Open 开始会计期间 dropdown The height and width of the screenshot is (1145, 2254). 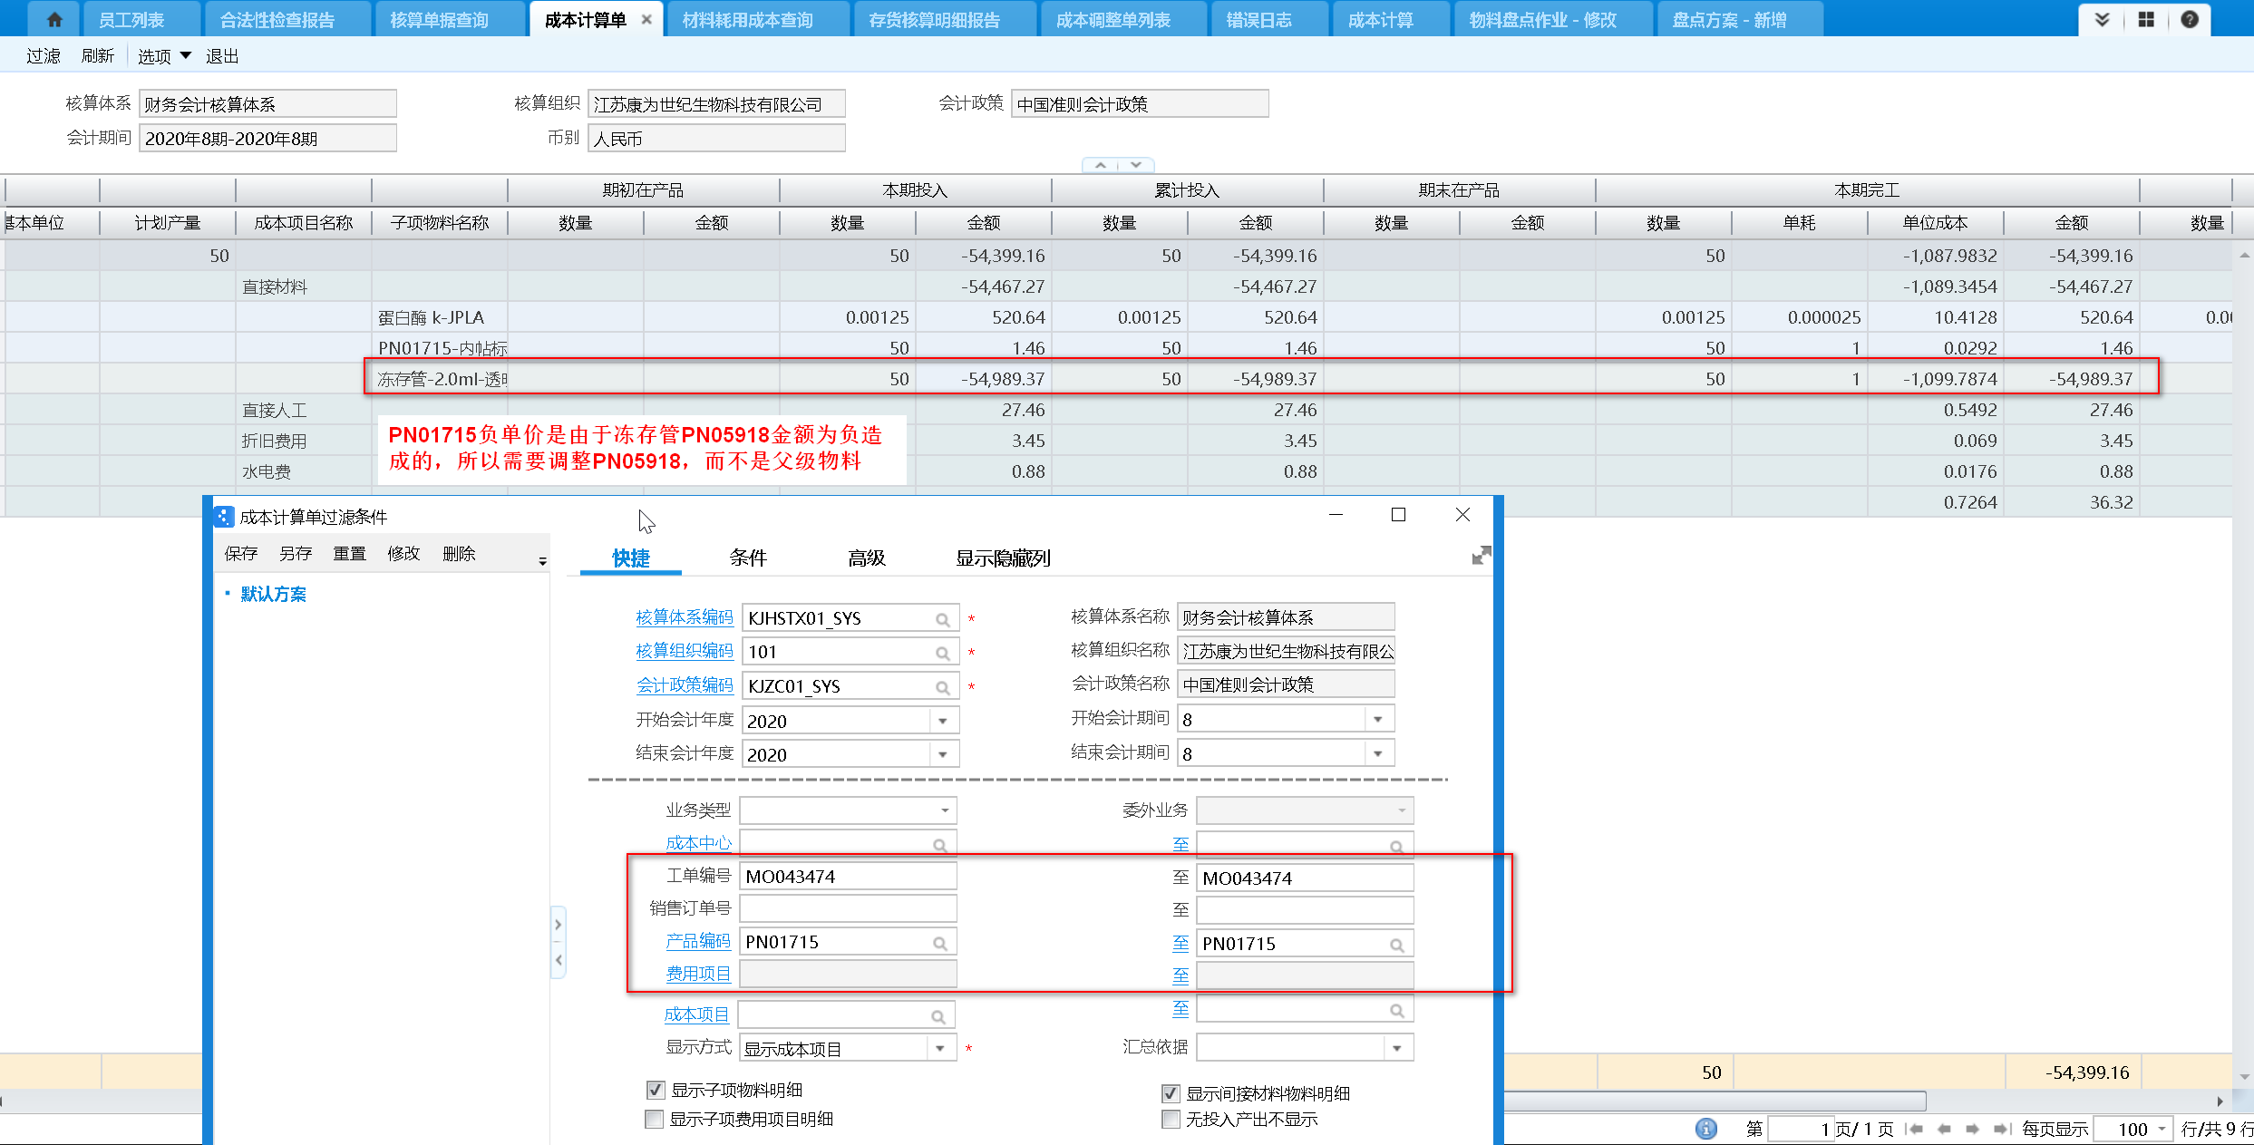pos(1378,719)
